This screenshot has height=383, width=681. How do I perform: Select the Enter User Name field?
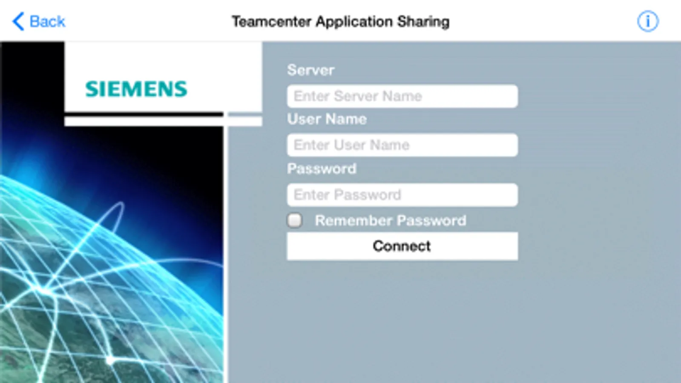pyautogui.click(x=402, y=145)
